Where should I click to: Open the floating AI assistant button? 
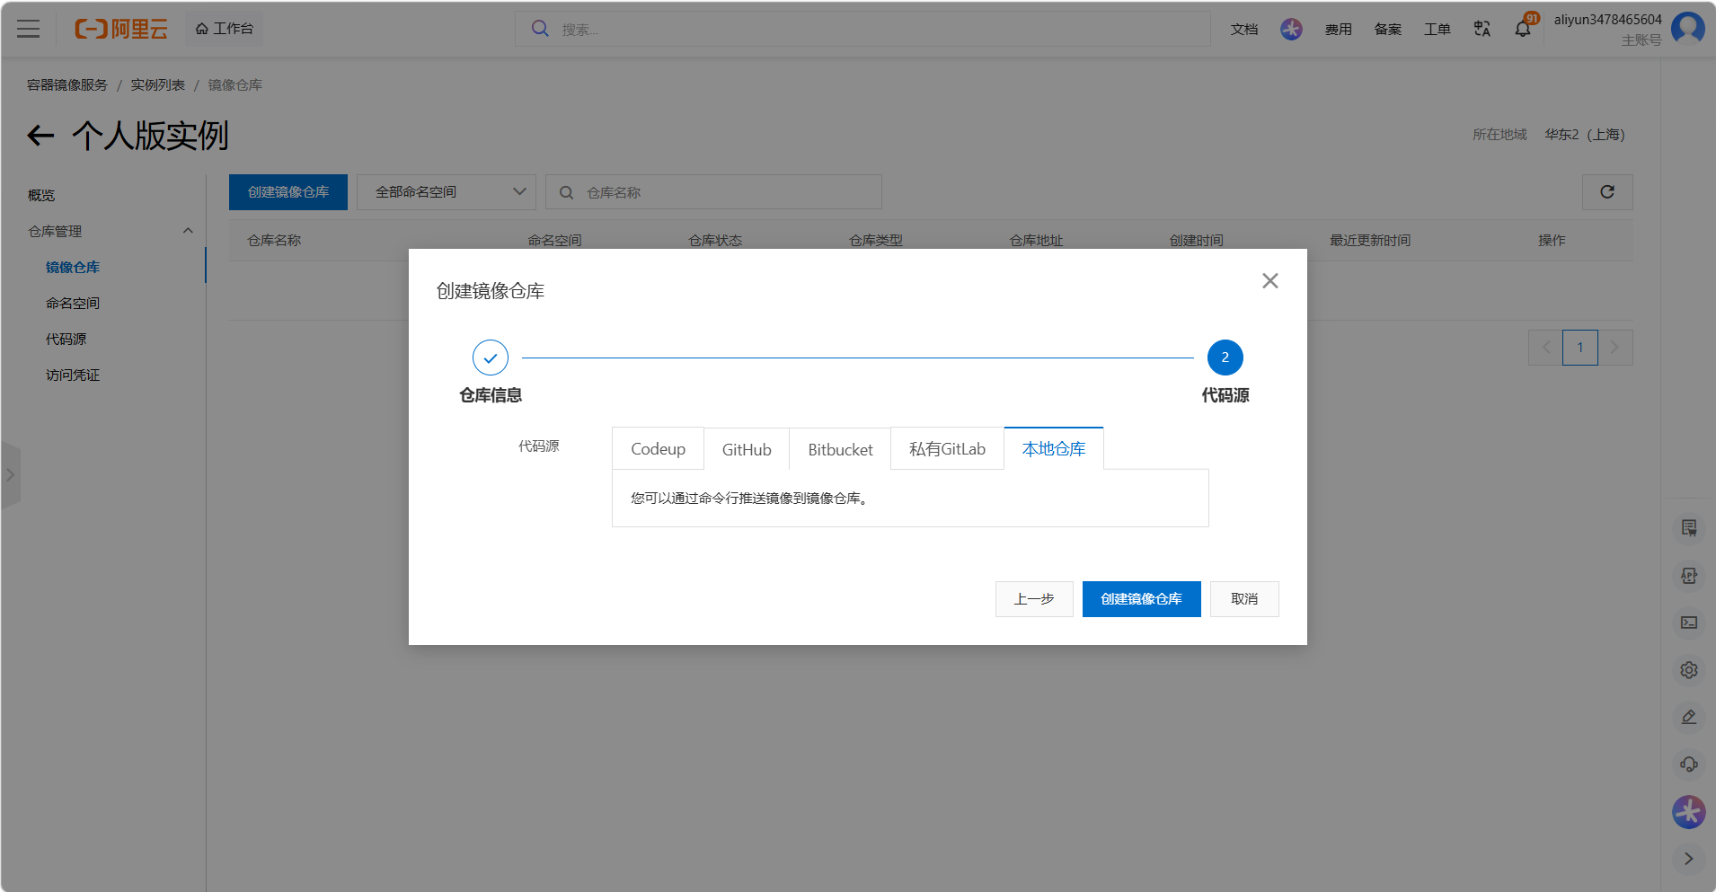[x=1689, y=812]
